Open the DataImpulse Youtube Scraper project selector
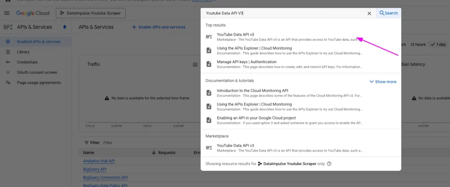Image resolution: width=450 pixels, height=187 pixels. coord(91,13)
